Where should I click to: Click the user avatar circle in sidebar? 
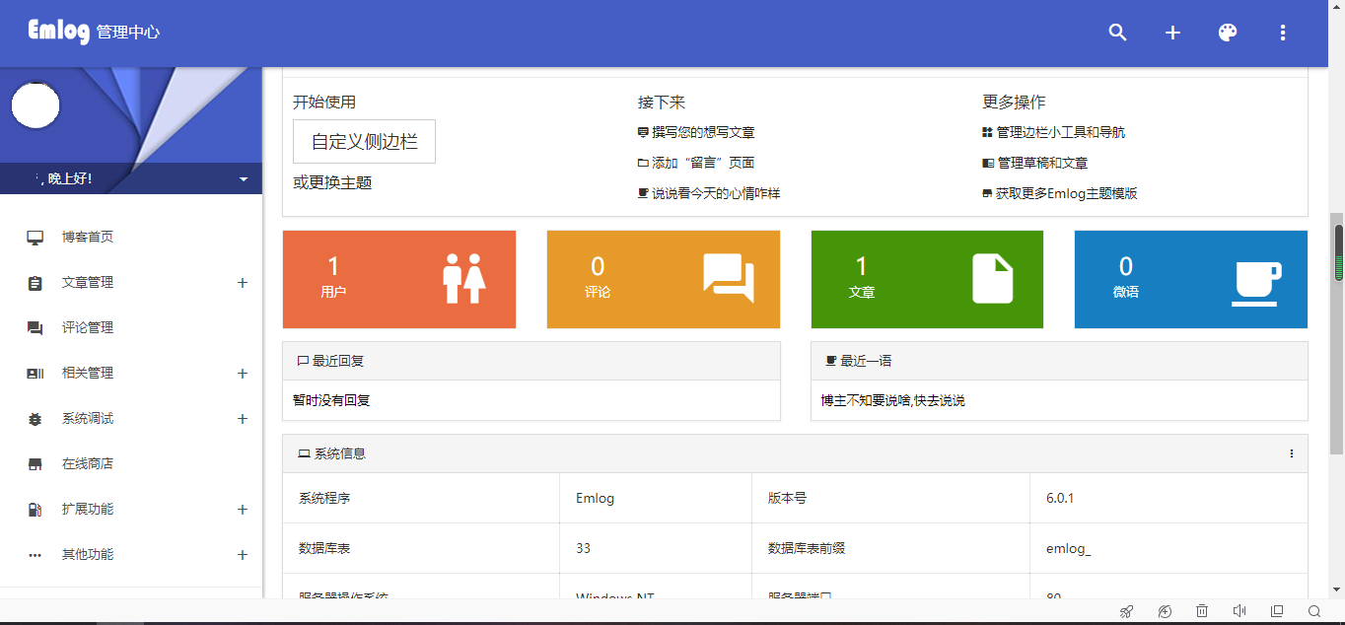(35, 105)
